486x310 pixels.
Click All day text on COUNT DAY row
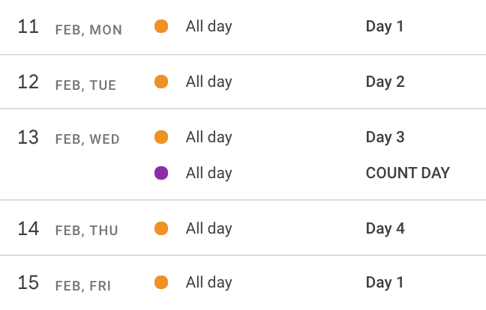point(209,173)
